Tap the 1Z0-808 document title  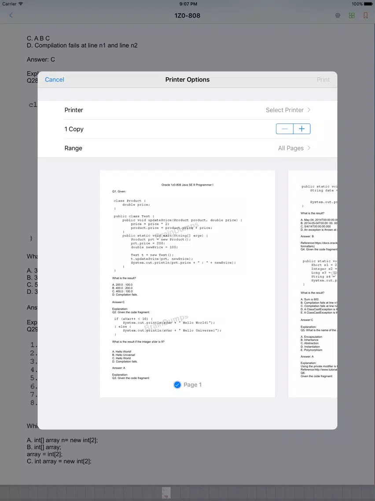click(187, 15)
